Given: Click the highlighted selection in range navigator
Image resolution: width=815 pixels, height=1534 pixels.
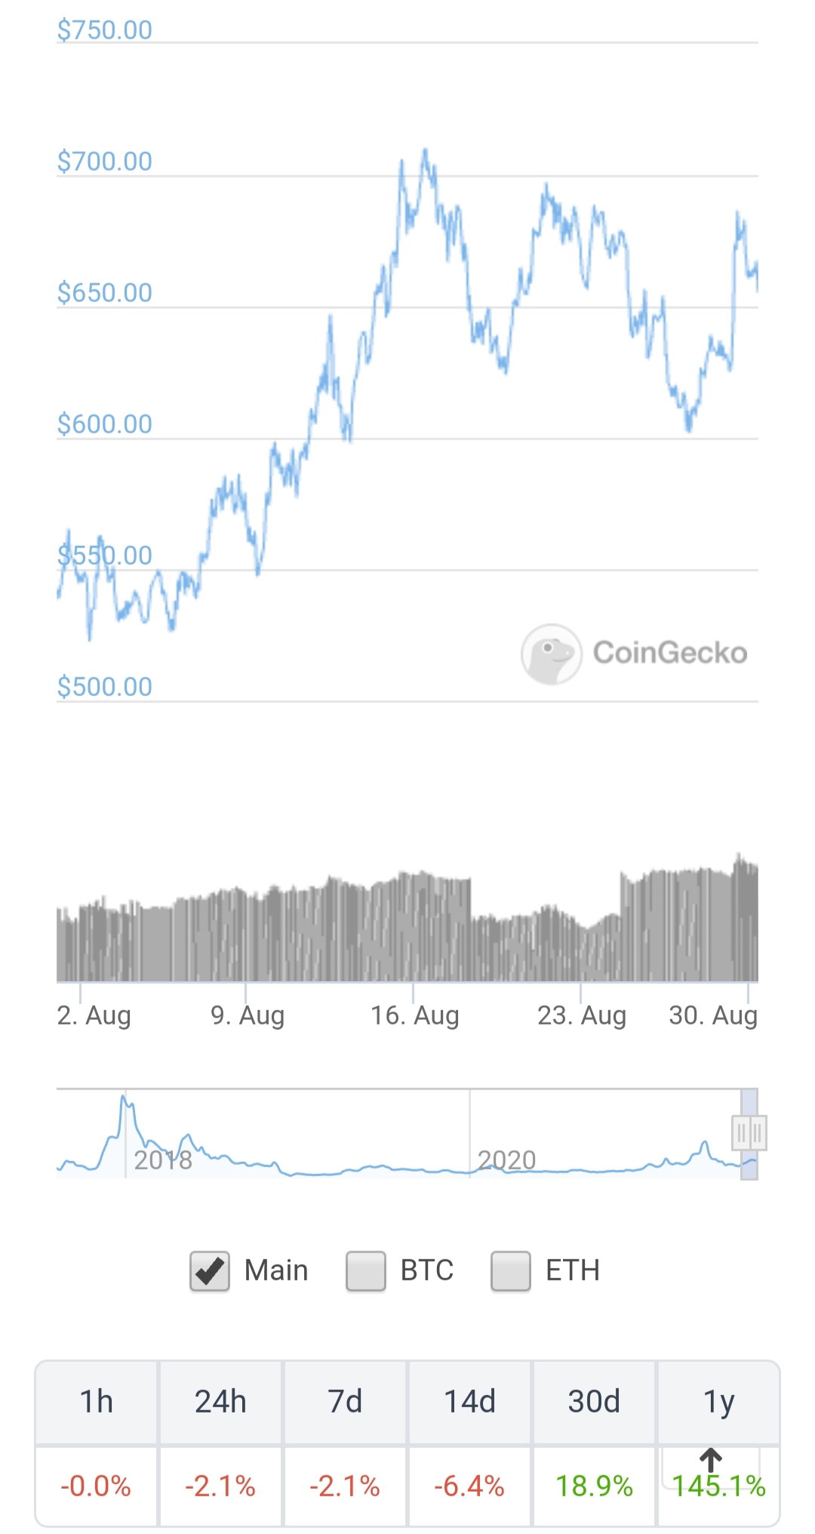Looking at the screenshot, I should click(749, 1134).
